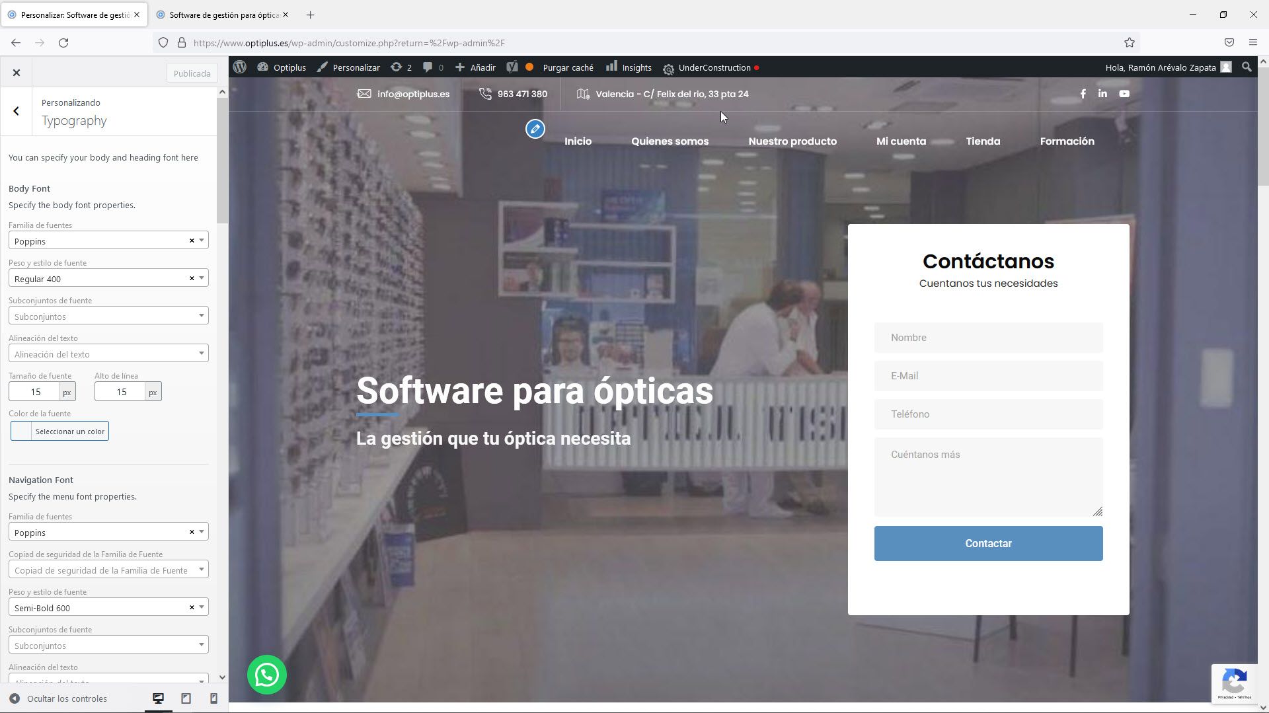Clear the Body Font Poppins selection
This screenshot has width=1269, height=713.
192,241
